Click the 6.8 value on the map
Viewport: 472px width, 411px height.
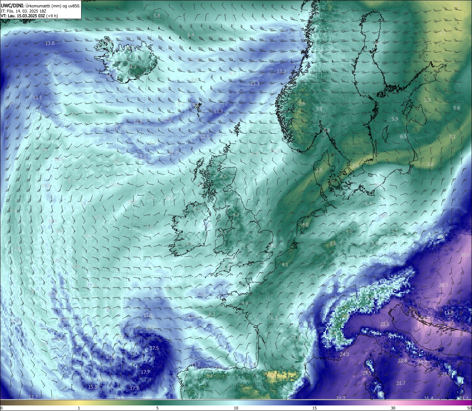click(x=327, y=130)
